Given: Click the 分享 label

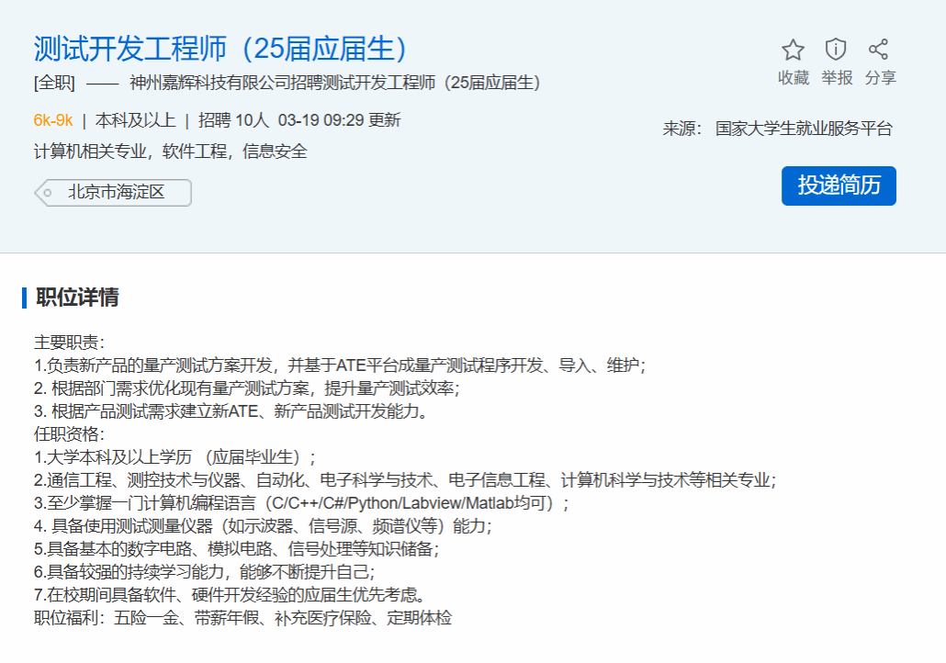Looking at the screenshot, I should (880, 78).
